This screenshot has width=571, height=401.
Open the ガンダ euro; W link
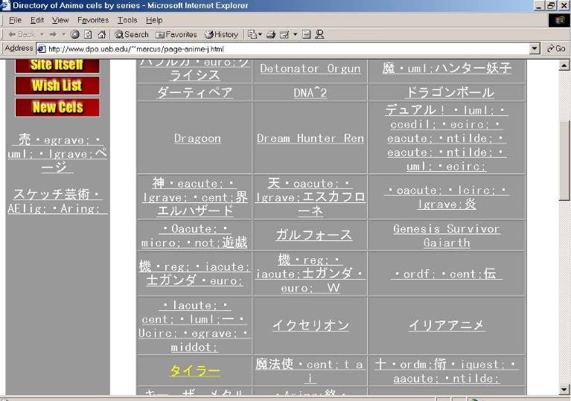pos(310,274)
